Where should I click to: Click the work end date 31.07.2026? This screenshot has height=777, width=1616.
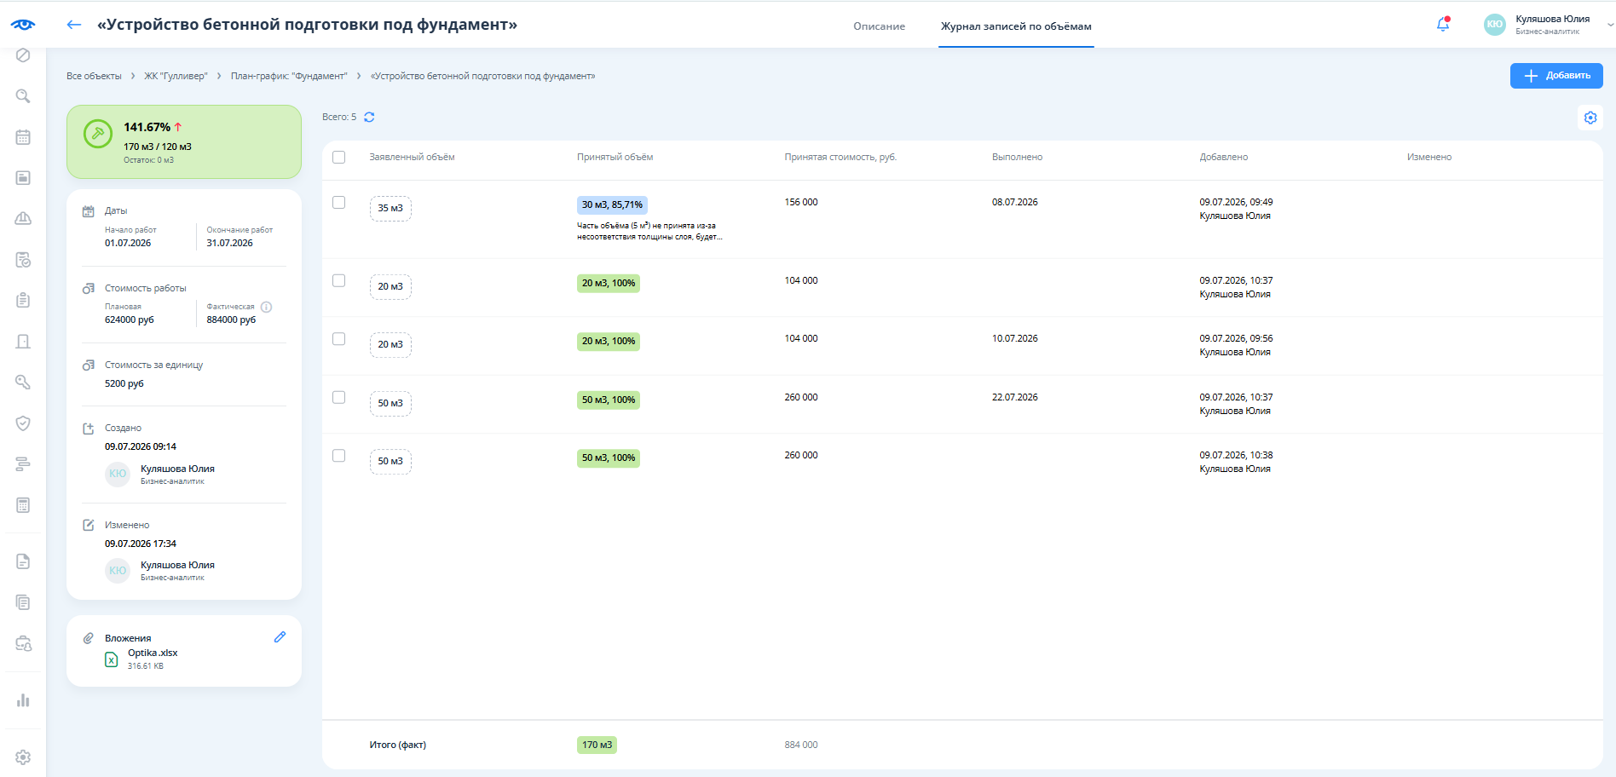point(229,243)
